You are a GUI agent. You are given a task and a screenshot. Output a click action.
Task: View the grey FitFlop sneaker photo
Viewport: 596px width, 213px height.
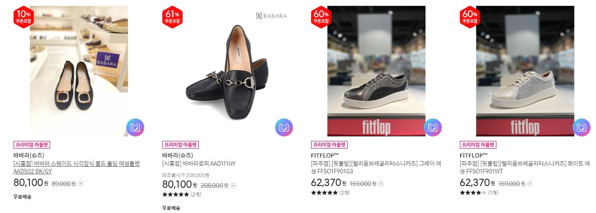pyautogui.click(x=376, y=71)
